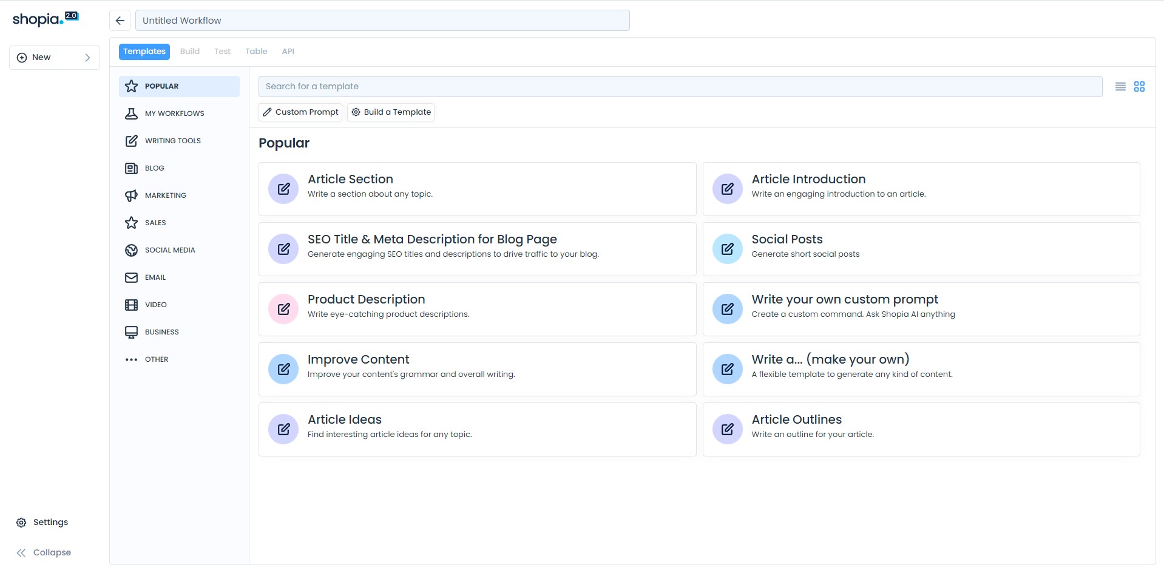The width and height of the screenshot is (1164, 573).
Task: Click the Article Section edit icon
Action: (283, 189)
